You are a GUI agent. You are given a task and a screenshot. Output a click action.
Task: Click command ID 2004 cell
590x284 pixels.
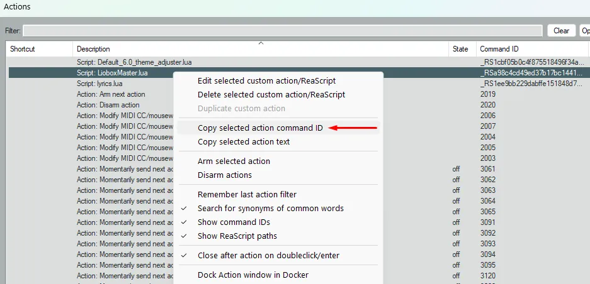tap(487, 137)
